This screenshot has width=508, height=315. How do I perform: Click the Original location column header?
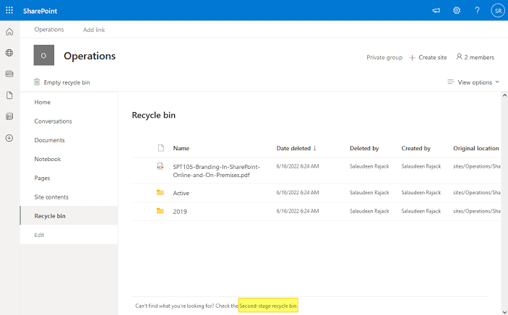pyautogui.click(x=476, y=148)
